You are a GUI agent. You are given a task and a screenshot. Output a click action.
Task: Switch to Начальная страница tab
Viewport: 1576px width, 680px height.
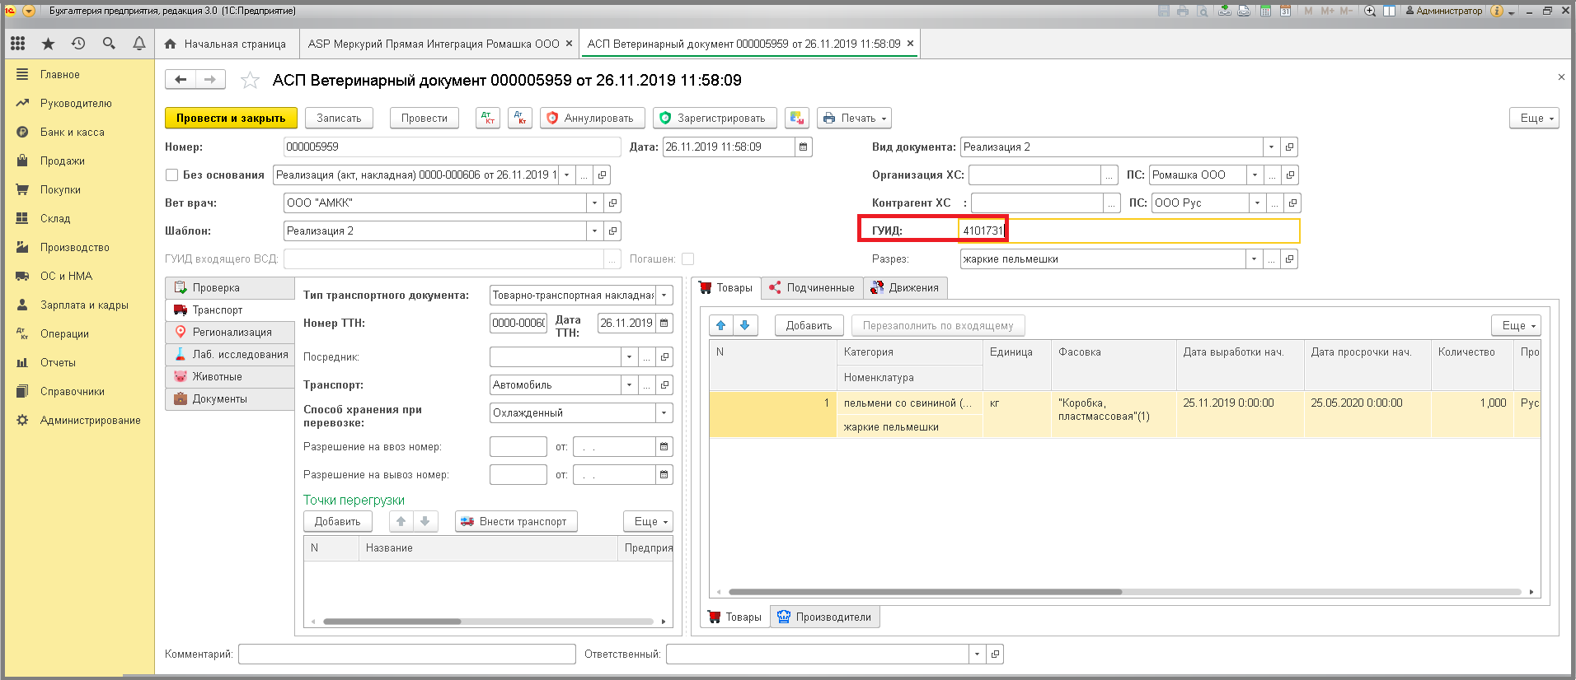pyautogui.click(x=226, y=44)
